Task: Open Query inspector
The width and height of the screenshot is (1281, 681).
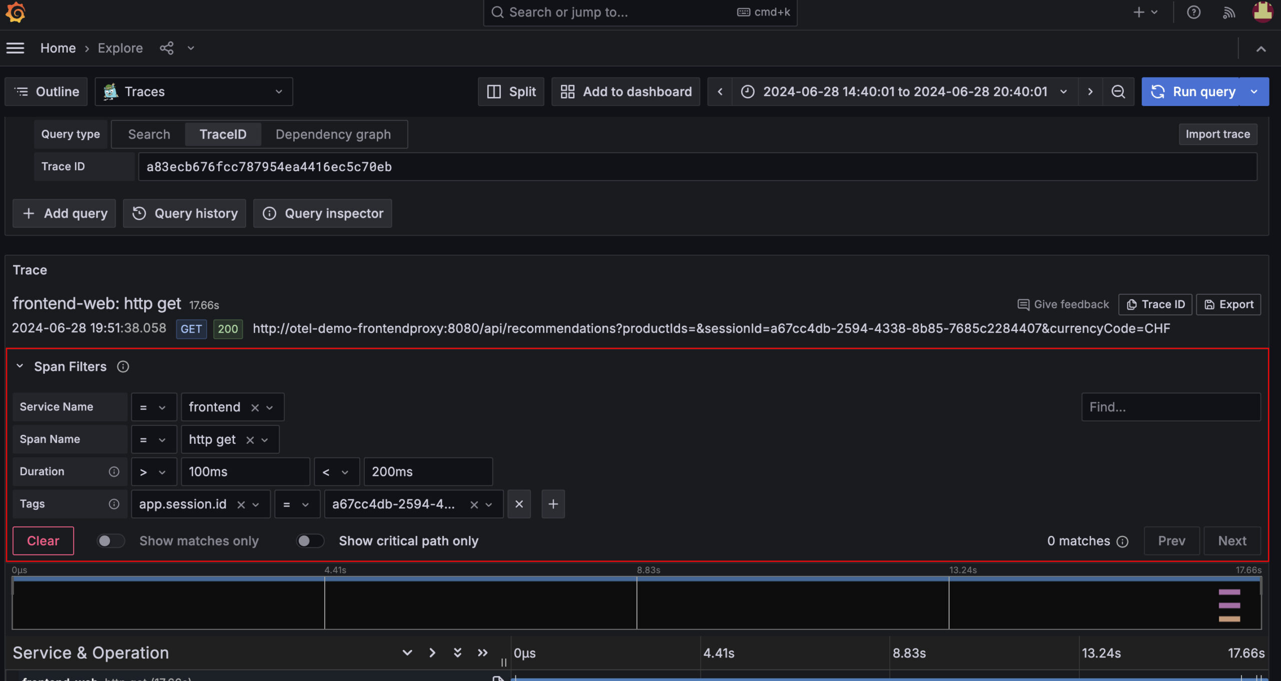Action: (322, 213)
